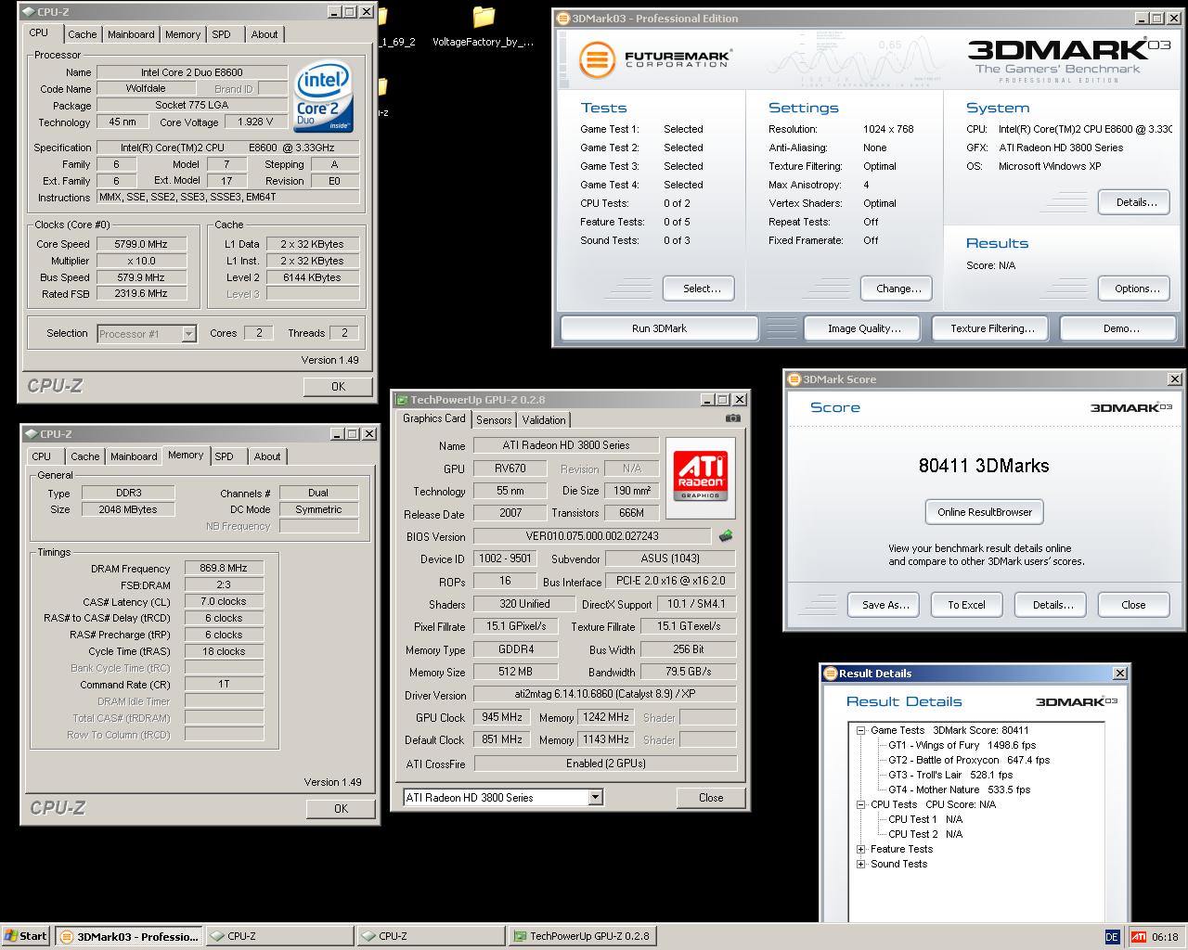Viewport: 1188px width, 950px height.
Task: Click To Excel in 3DMark Score
Action: point(966,605)
